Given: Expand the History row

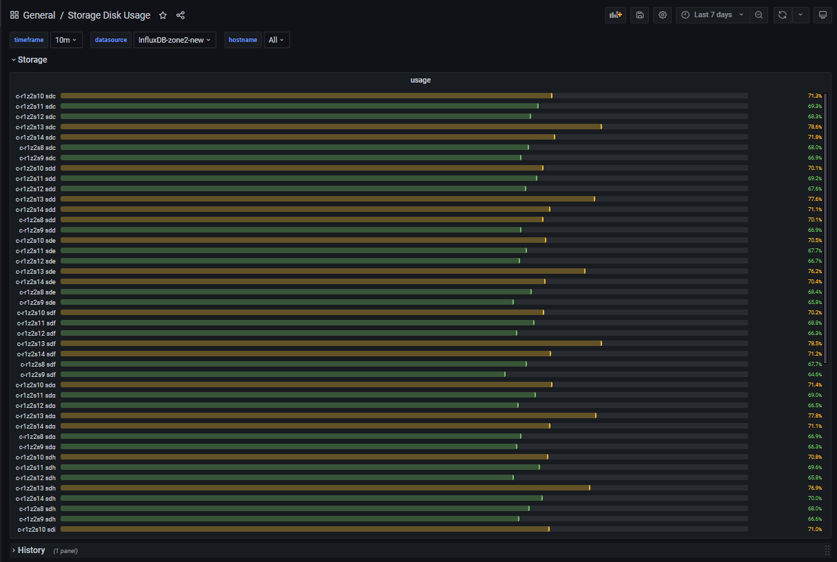Looking at the screenshot, I should [x=31, y=550].
